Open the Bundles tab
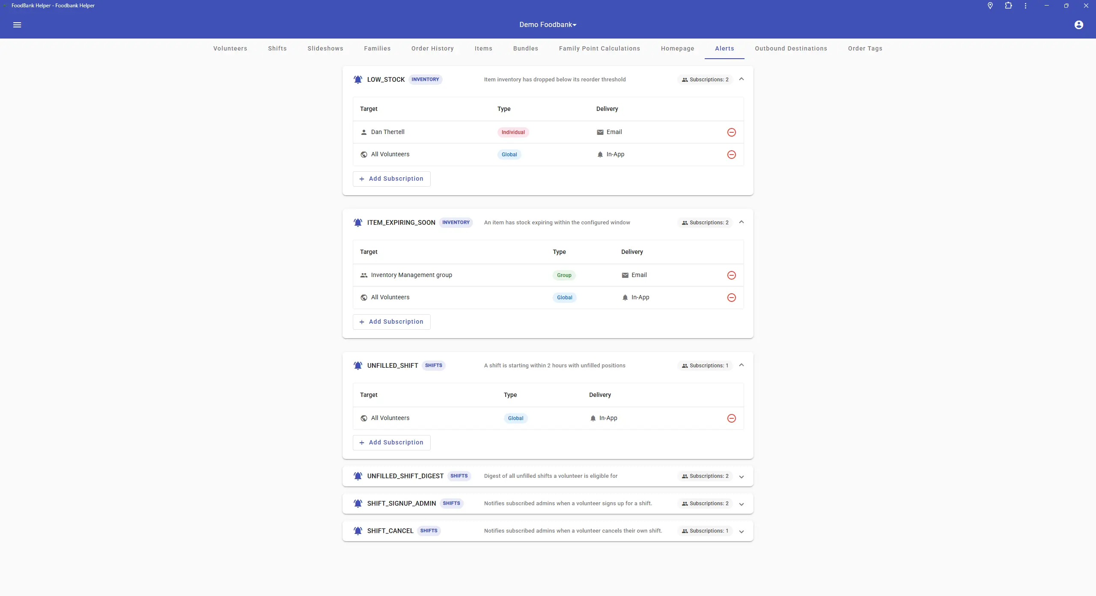1096x596 pixels. [525, 48]
